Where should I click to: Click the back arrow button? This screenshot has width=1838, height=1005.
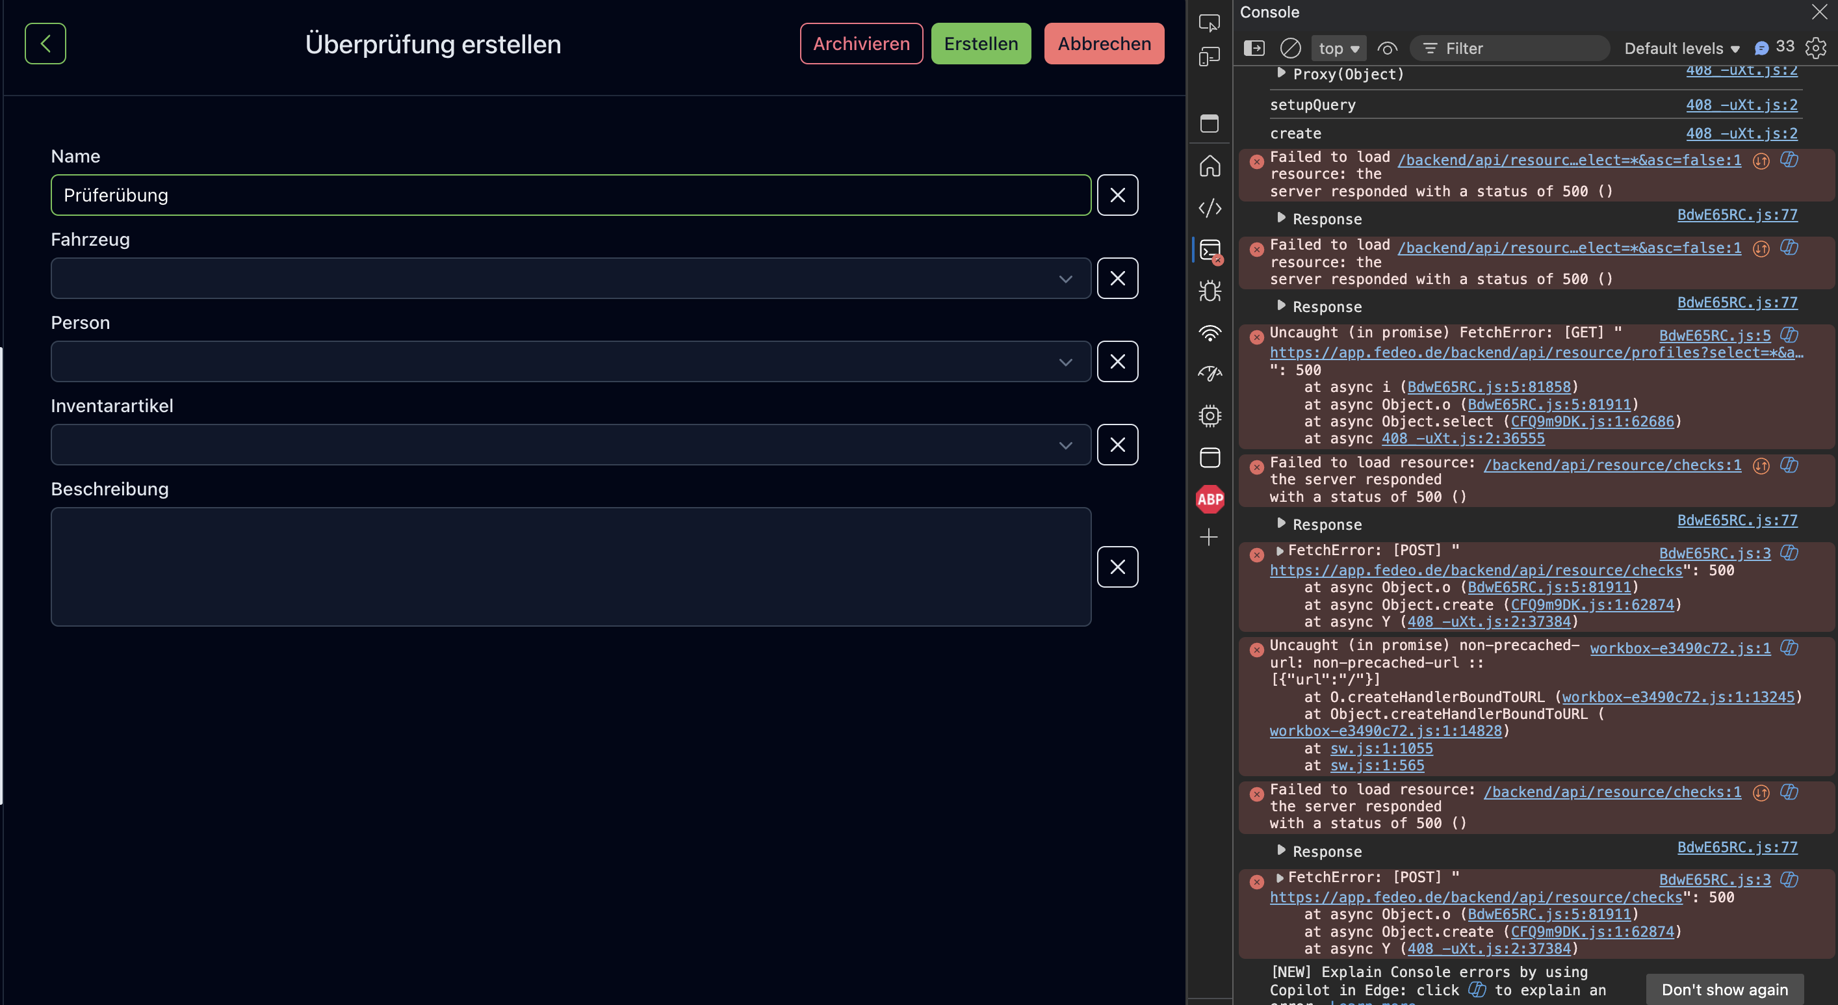click(45, 44)
